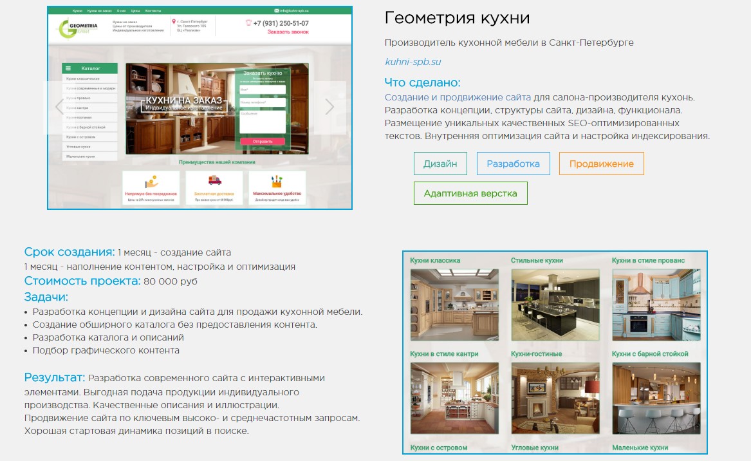Click the red delivery truck icon
Viewport: 751px width, 461px height.
[x=214, y=180]
